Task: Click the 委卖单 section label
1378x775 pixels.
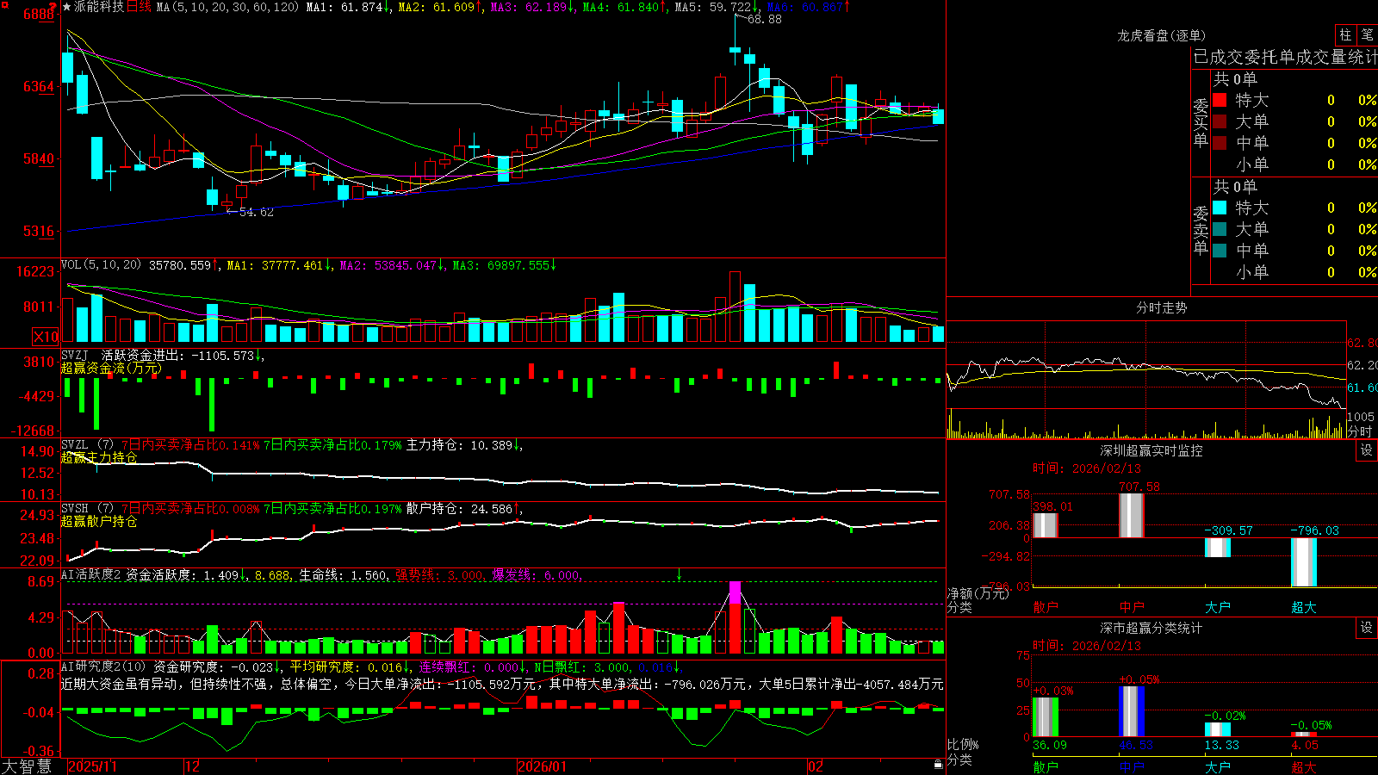Action: [x=1201, y=231]
